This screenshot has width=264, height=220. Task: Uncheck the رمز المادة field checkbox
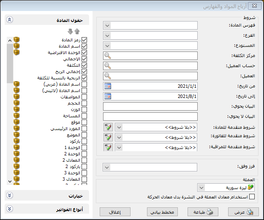[84, 40]
